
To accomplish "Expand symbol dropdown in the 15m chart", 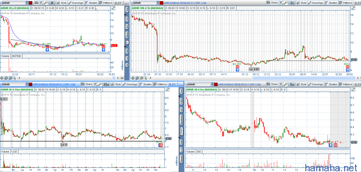I will 27,84.
